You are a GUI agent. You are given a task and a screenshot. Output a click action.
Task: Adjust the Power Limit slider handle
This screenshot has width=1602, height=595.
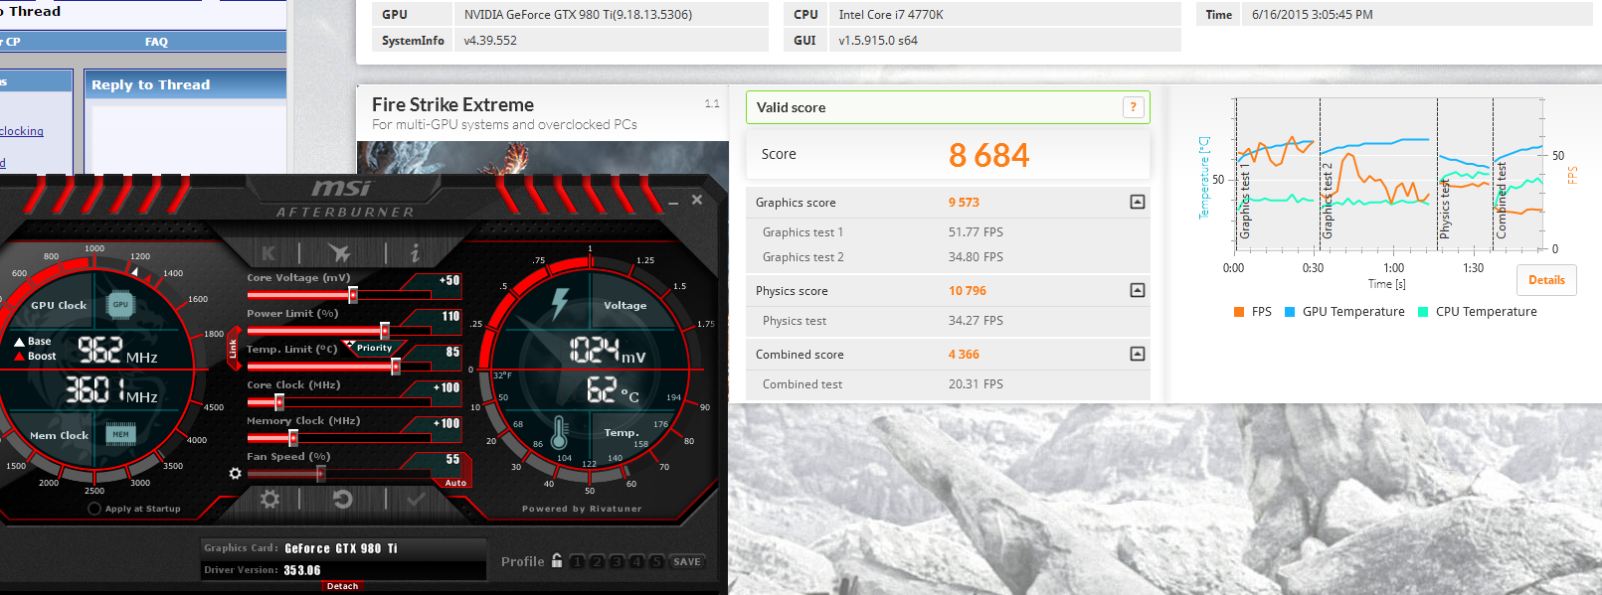[385, 331]
